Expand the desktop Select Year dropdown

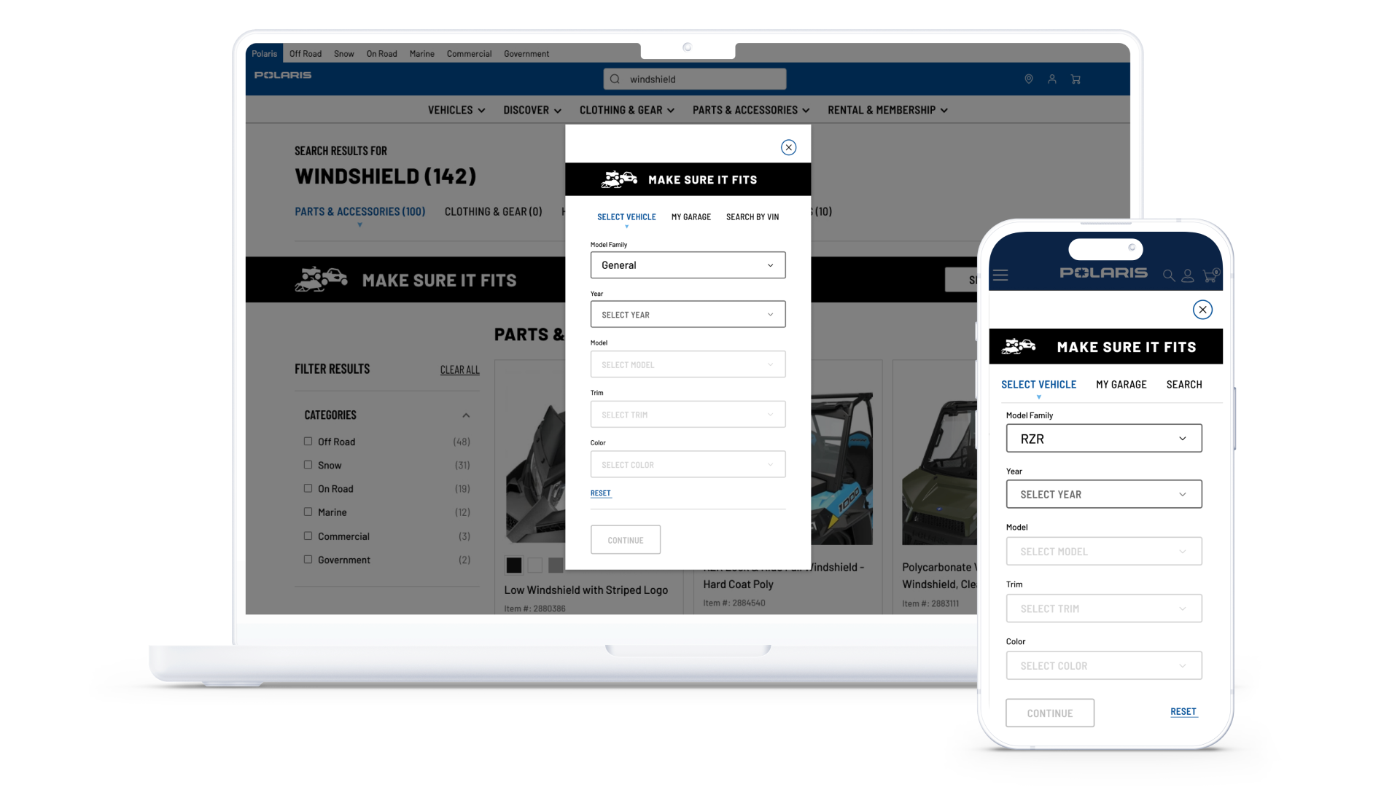point(688,315)
